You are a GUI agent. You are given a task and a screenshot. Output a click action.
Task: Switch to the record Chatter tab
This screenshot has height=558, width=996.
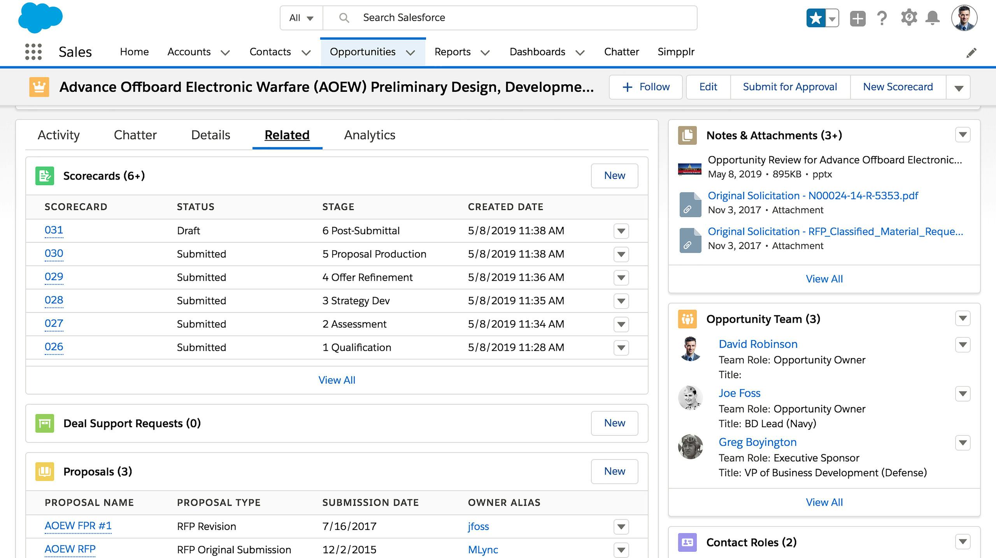point(135,135)
